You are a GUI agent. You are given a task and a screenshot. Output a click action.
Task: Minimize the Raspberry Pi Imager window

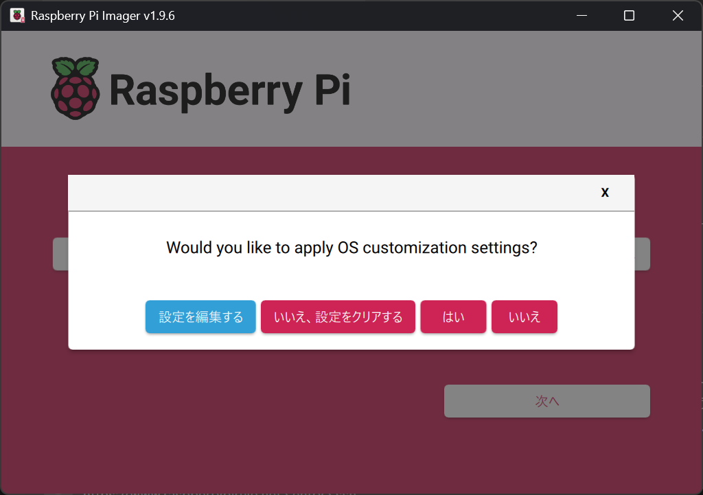click(x=581, y=16)
